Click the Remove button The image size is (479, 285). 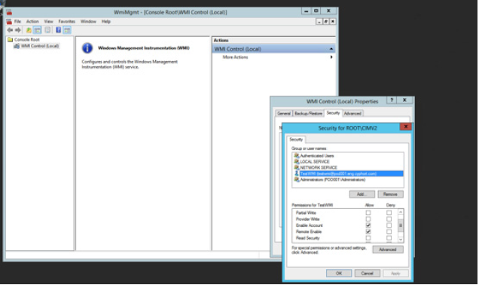coord(390,195)
